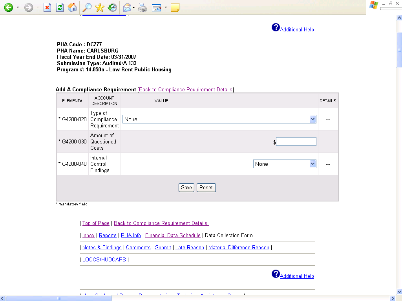
Task: Open the Favorites star icon
Action: pos(99,7)
